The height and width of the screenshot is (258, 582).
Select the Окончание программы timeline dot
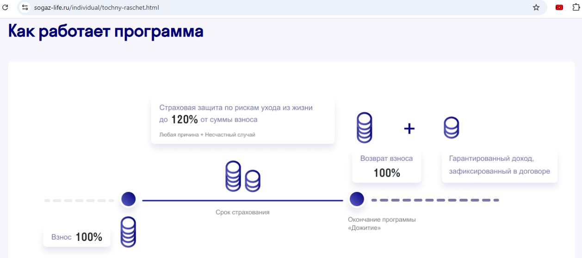(x=357, y=199)
